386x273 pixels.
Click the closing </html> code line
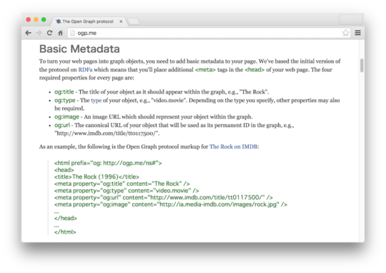coord(65,232)
